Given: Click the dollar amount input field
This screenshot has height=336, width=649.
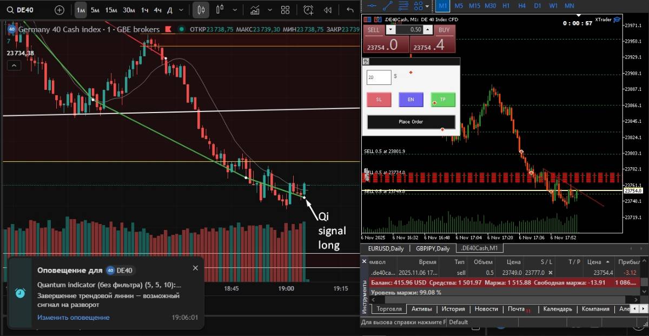Looking at the screenshot, I should point(379,77).
